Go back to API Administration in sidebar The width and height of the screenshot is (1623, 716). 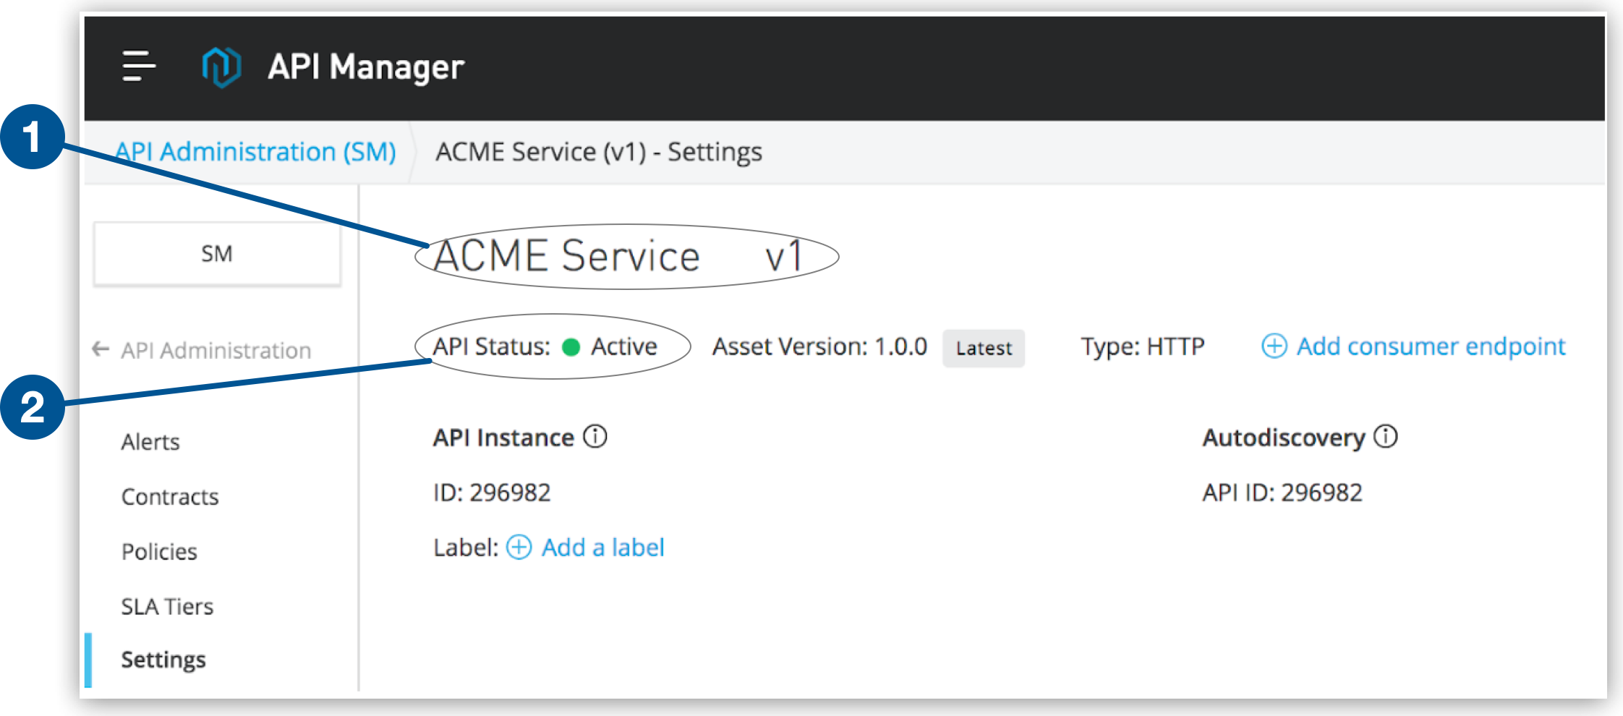(216, 350)
